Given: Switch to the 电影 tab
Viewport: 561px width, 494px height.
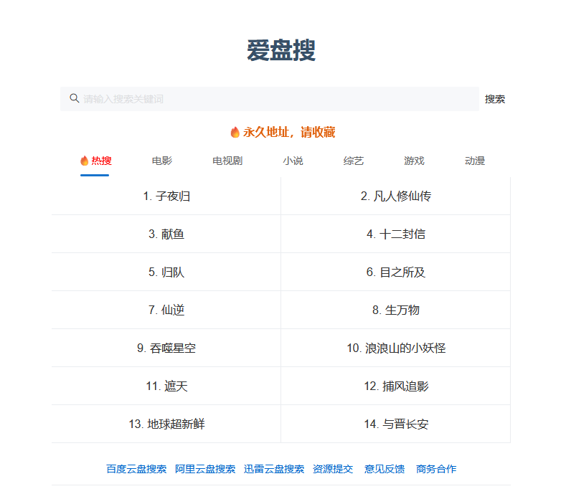Looking at the screenshot, I should click(162, 161).
